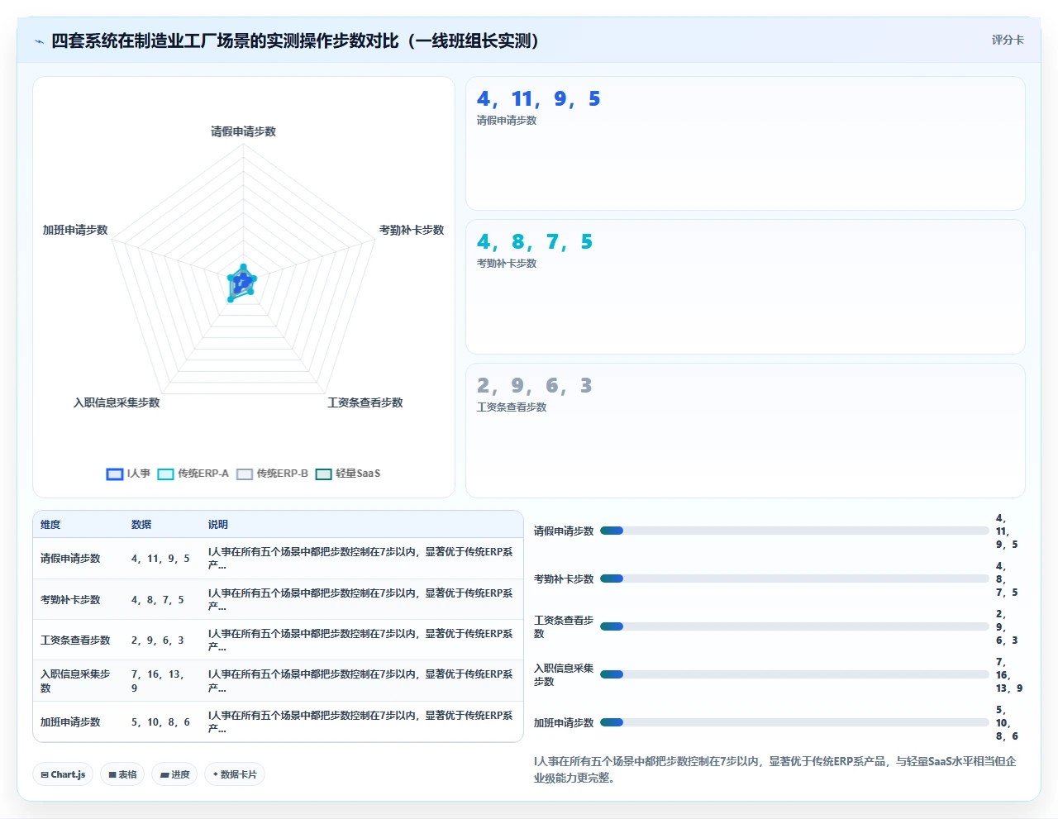Click the 数据卡片 tag chip
The width and height of the screenshot is (1058, 819).
point(235,774)
